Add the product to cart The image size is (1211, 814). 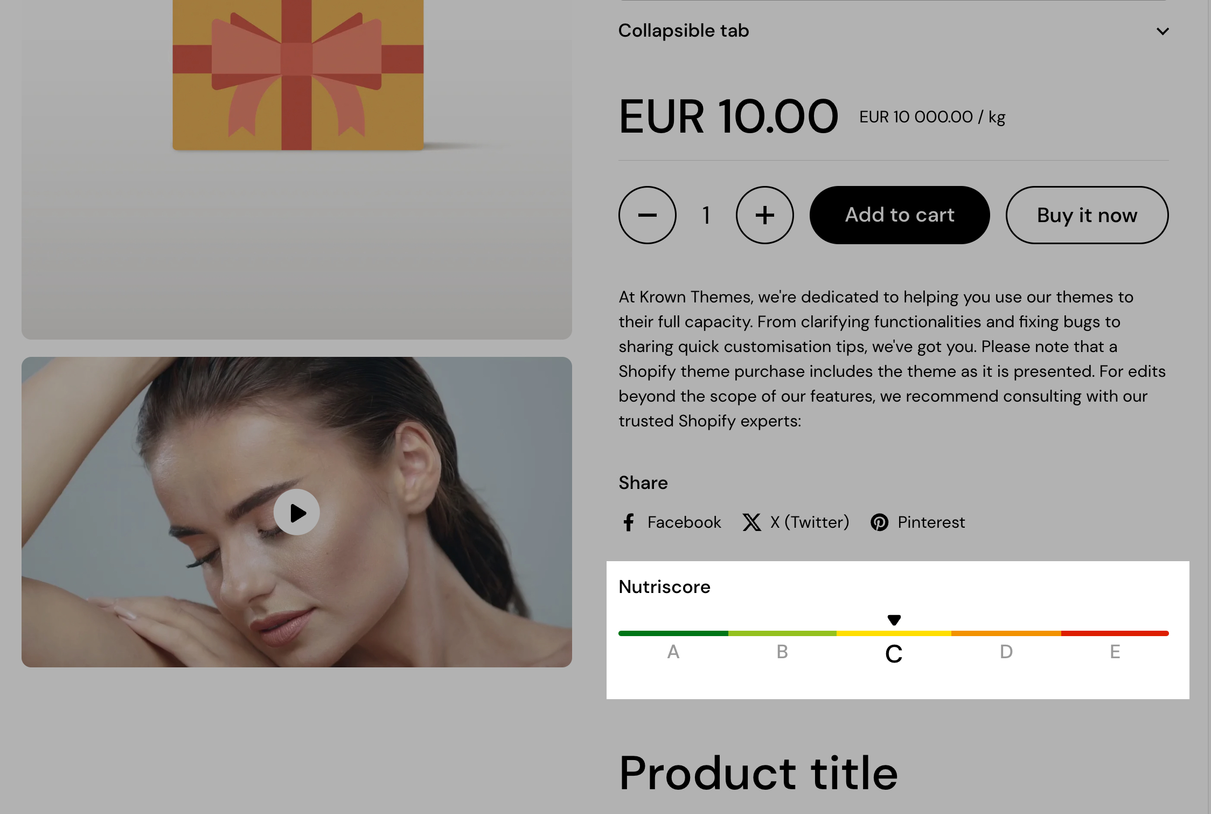[x=900, y=215]
